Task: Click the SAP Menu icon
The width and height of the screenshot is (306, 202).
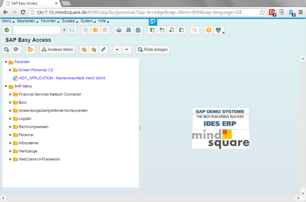Action: 17,49
